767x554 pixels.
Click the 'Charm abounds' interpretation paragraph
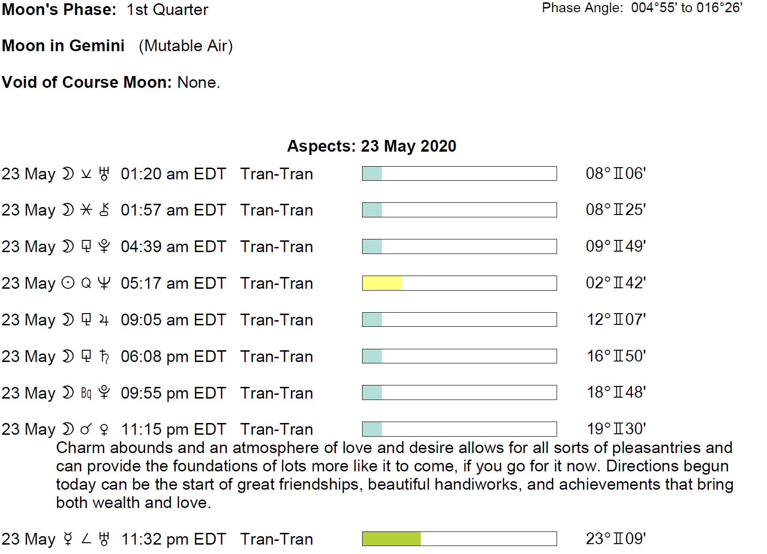point(394,475)
